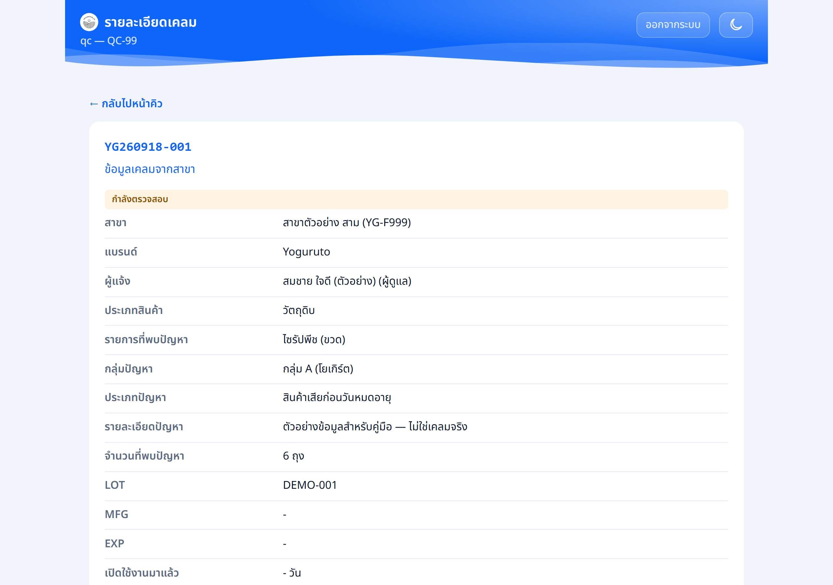Go back via the กลับไปหน้าคิว link

coord(126,104)
